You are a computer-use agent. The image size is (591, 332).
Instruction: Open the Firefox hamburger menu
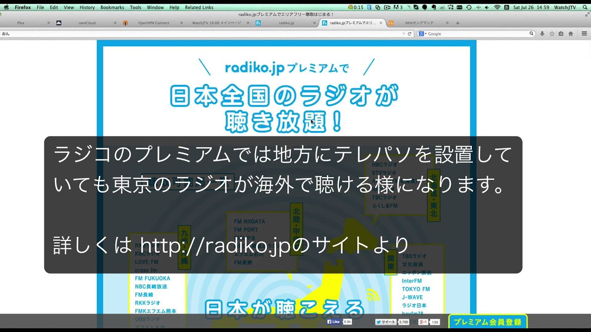pyautogui.click(x=584, y=34)
